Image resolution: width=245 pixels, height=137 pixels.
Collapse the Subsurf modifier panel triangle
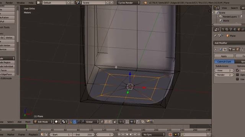[x=216, y=49]
